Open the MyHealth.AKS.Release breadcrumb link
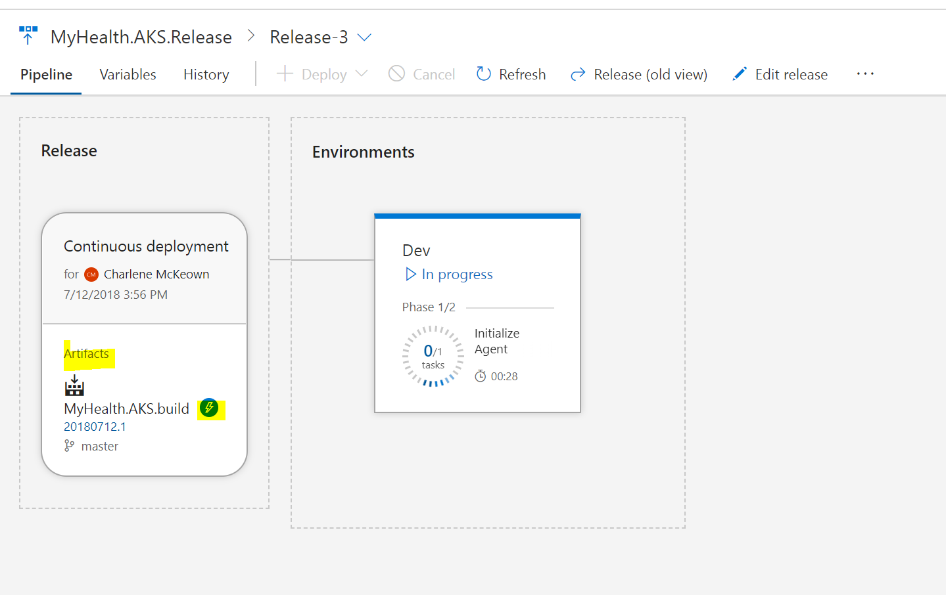Image resolution: width=946 pixels, height=595 pixels. (141, 37)
